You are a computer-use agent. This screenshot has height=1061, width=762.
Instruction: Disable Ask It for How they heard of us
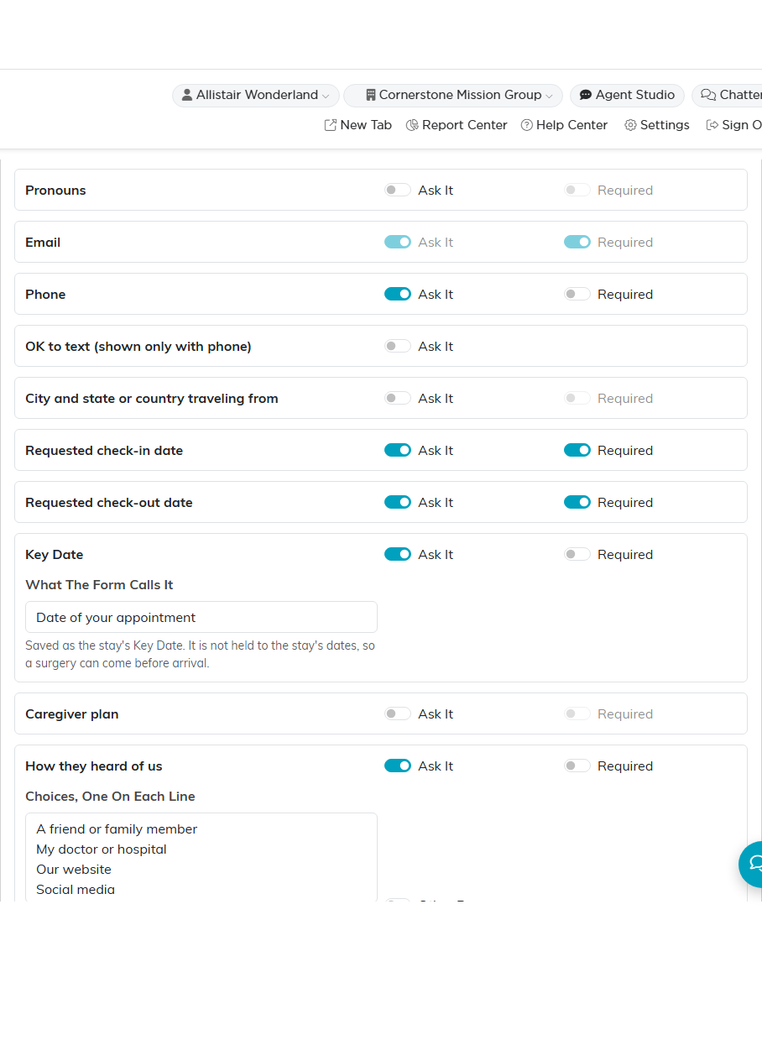398,766
